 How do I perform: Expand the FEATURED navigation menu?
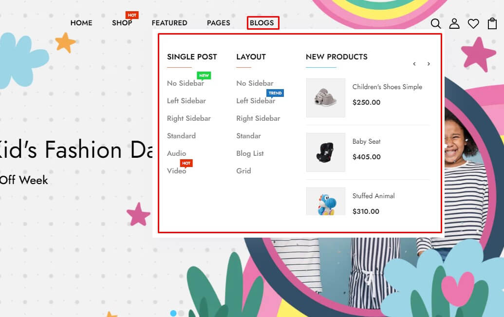coord(169,23)
